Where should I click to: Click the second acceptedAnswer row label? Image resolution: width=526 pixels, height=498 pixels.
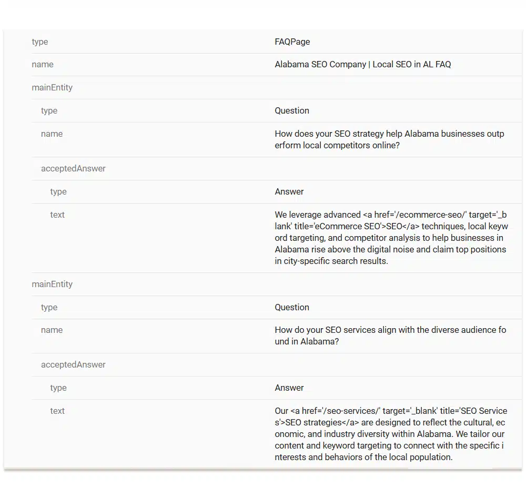pyautogui.click(x=73, y=365)
